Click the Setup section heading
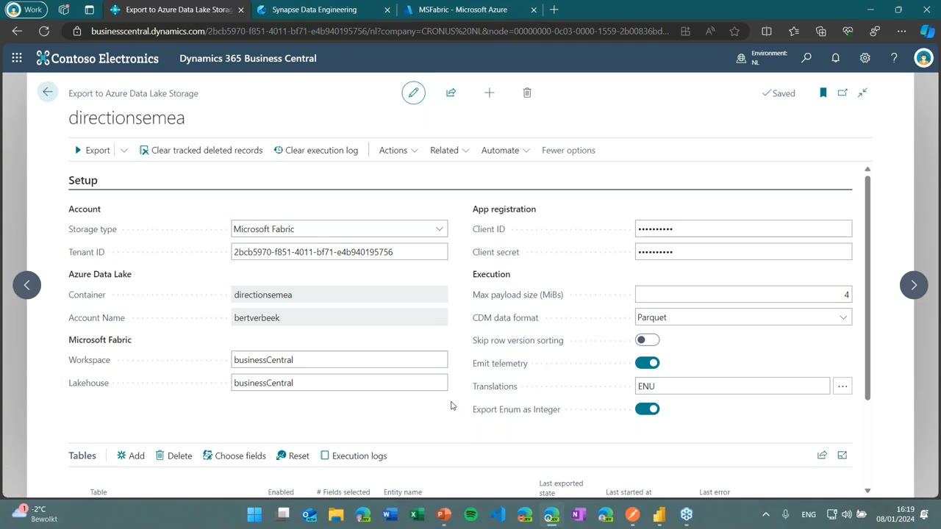941x529 pixels. click(83, 180)
